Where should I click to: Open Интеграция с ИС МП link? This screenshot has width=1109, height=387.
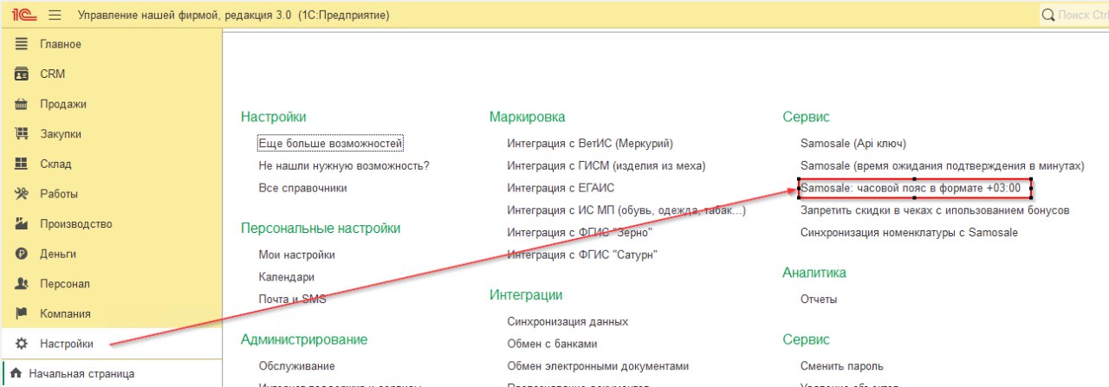tap(626, 210)
